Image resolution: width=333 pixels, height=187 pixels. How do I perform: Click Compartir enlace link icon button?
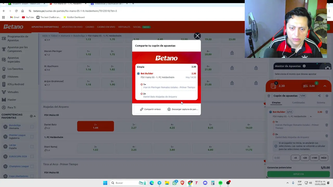(150, 109)
